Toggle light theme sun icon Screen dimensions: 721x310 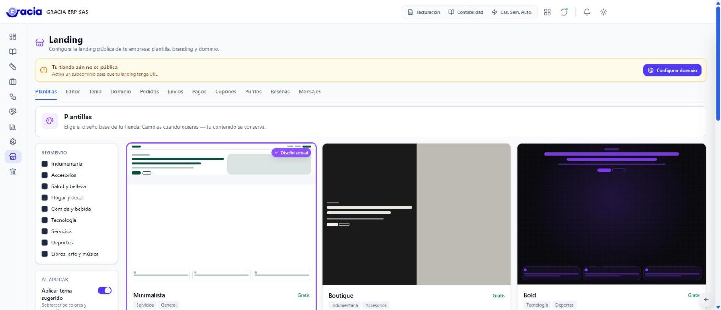click(x=603, y=12)
